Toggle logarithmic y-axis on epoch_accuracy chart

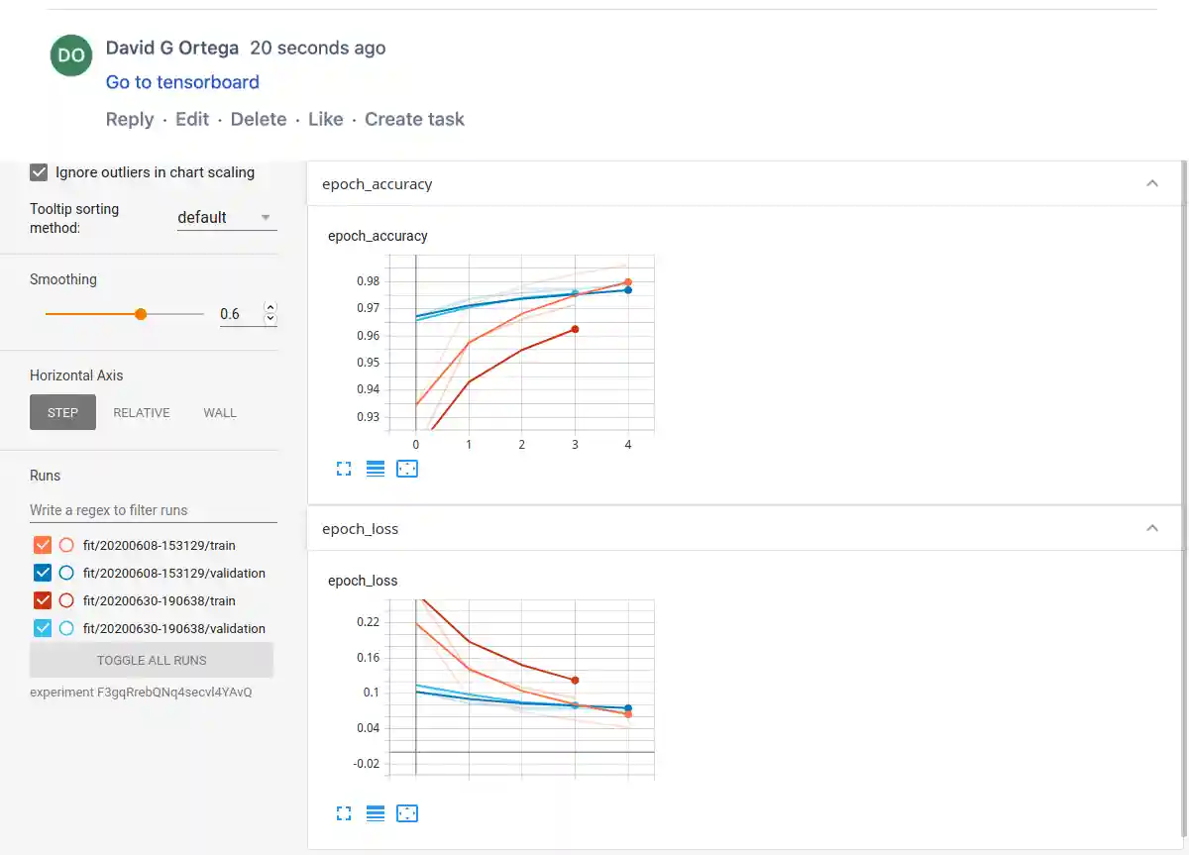(376, 468)
